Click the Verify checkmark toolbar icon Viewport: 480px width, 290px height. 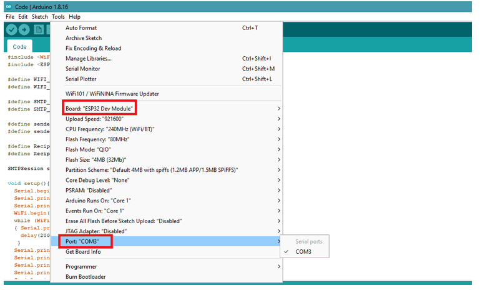11,29
